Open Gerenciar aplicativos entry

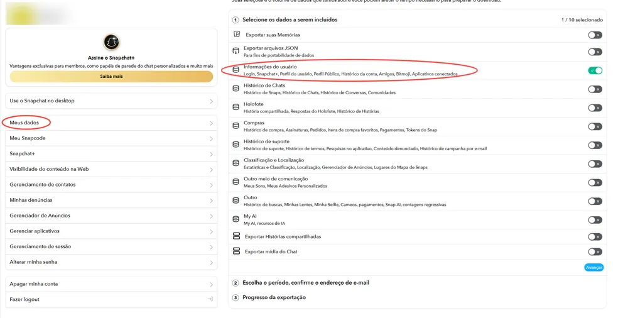(111, 231)
